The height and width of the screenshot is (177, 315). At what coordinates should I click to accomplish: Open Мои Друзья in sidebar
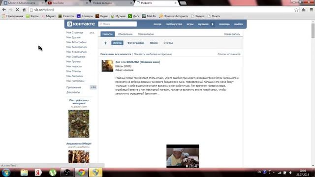(x=73, y=37)
